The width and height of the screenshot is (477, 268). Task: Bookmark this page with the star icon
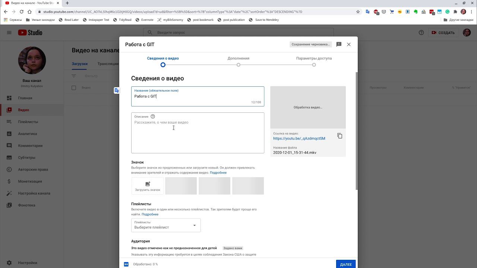[x=358, y=12]
